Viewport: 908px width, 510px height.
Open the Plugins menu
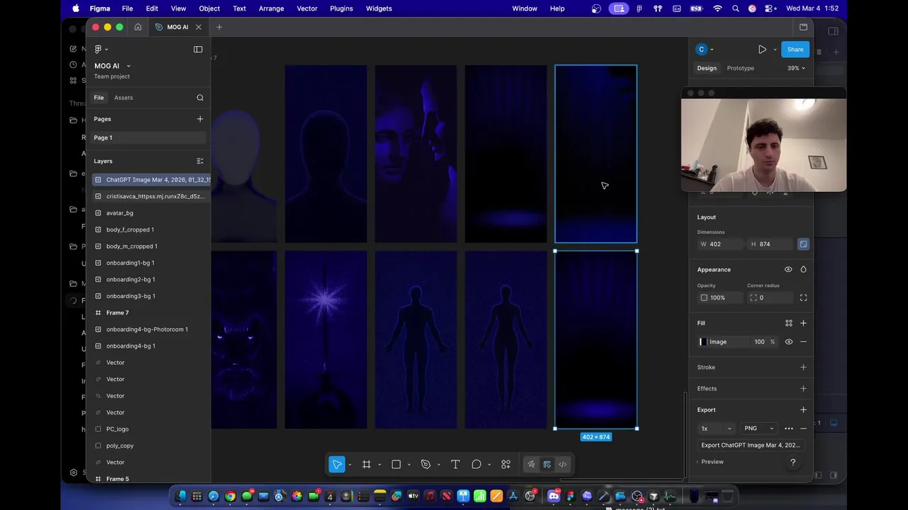[341, 8]
